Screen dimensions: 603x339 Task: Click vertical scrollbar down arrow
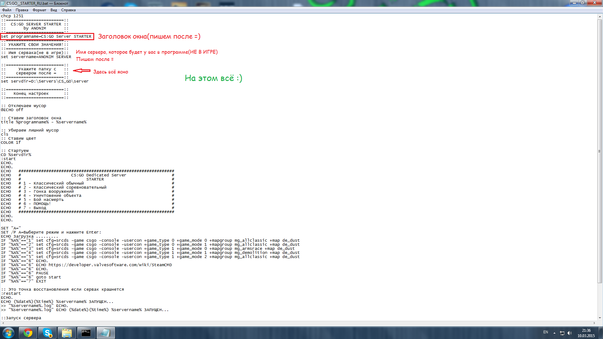600,318
